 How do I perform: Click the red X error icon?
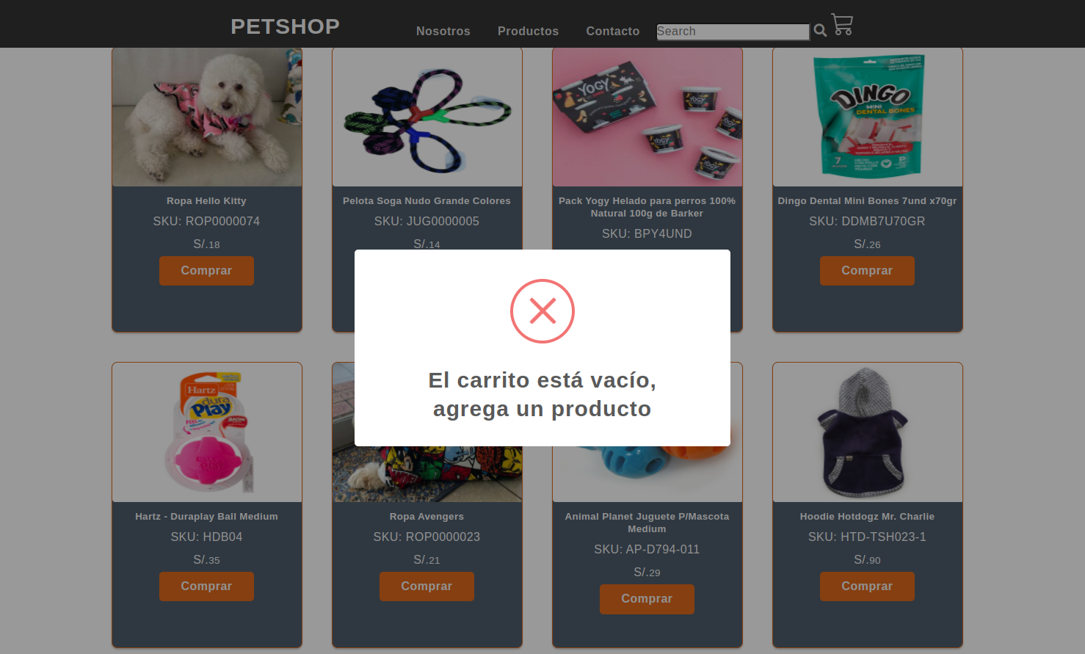(x=542, y=311)
